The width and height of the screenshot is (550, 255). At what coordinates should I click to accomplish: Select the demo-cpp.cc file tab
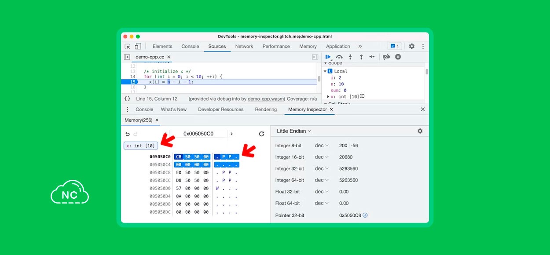150,57
